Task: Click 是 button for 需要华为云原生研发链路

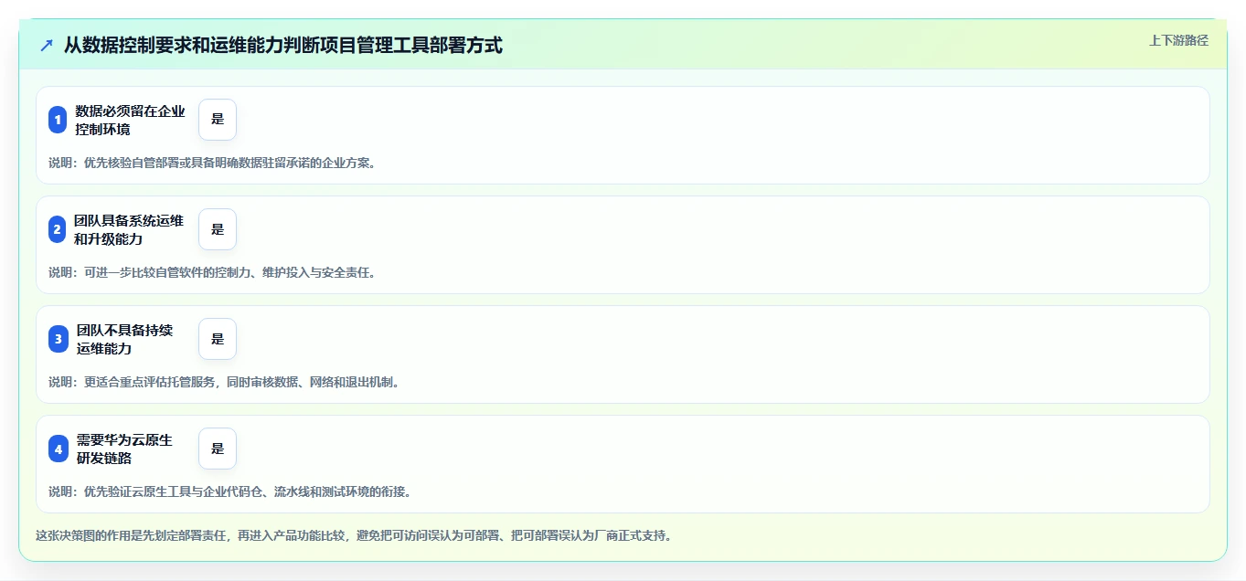Action: pos(218,449)
